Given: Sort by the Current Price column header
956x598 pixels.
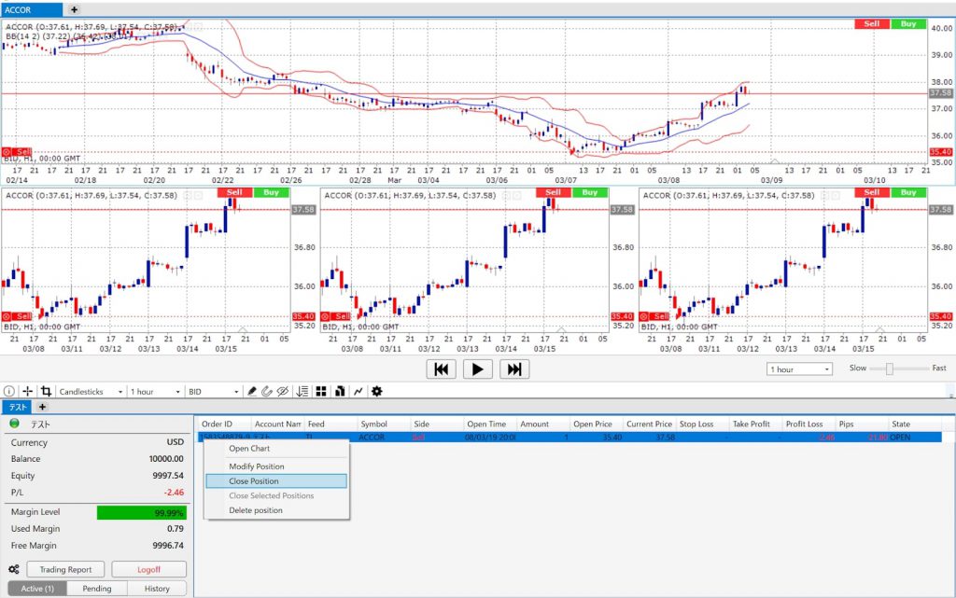Looking at the screenshot, I should (x=649, y=424).
